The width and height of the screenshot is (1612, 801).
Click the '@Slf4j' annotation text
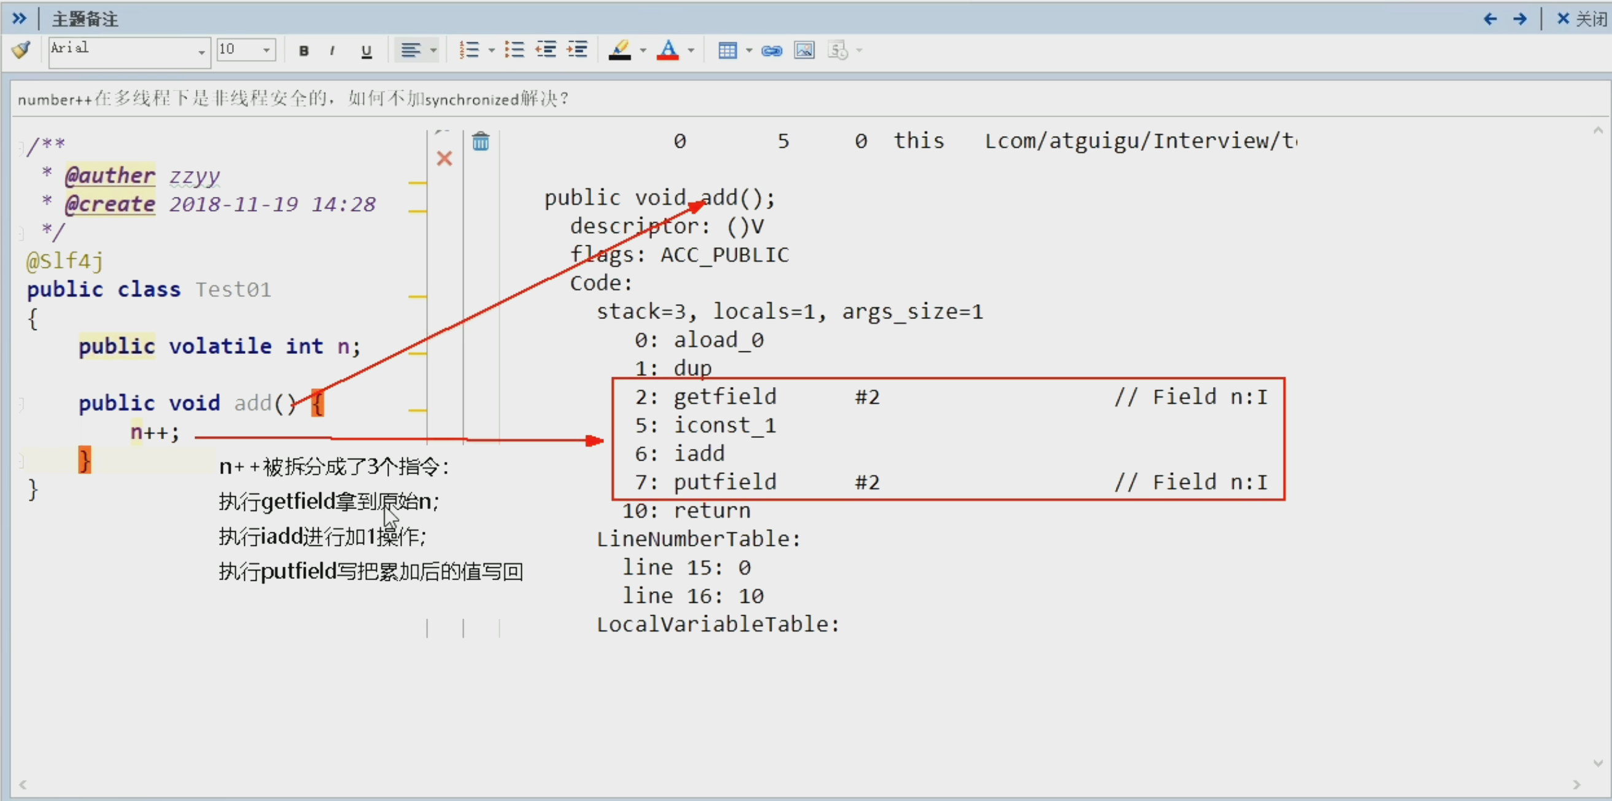click(x=65, y=260)
